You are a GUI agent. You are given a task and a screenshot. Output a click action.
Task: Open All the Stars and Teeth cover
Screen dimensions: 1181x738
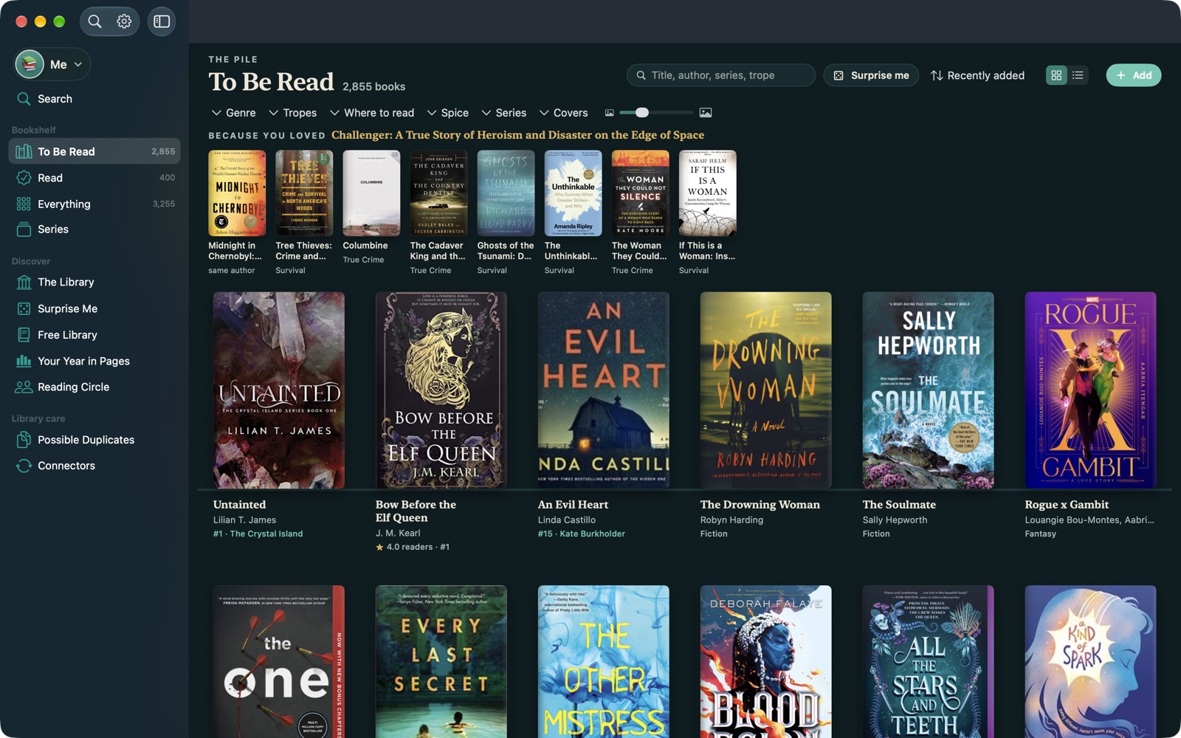click(928, 662)
